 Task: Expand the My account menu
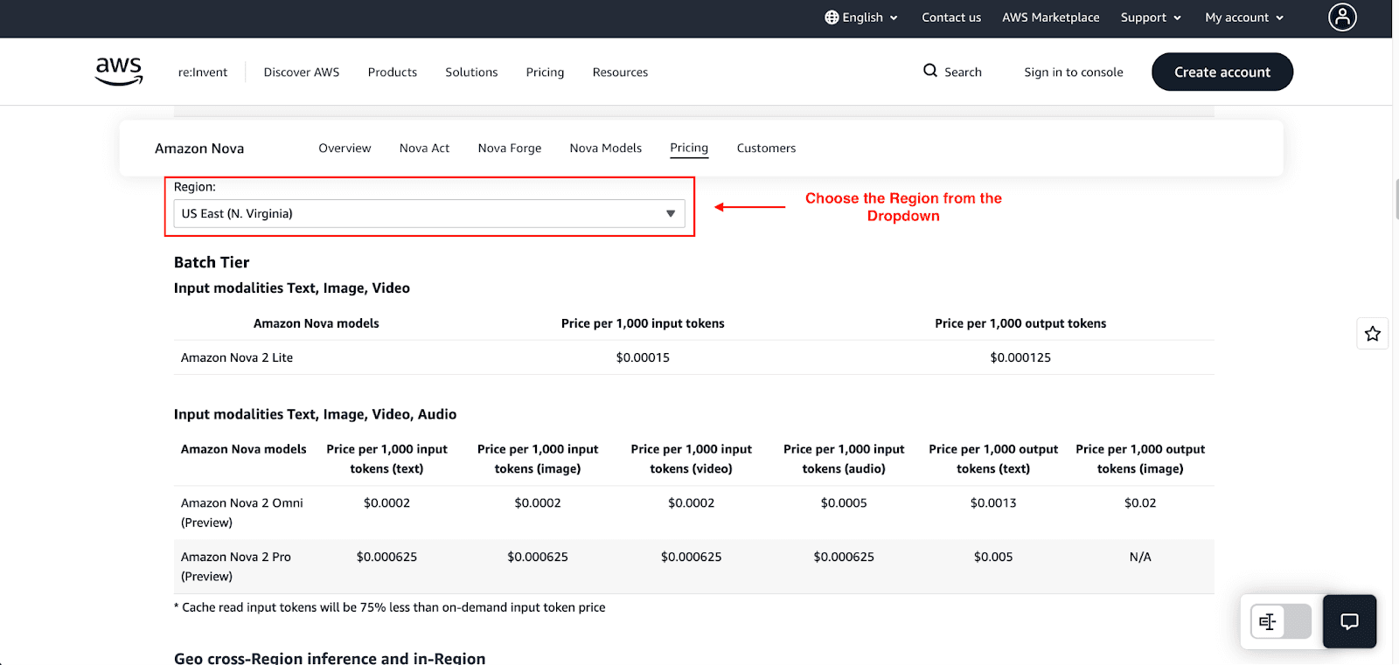click(x=1244, y=17)
